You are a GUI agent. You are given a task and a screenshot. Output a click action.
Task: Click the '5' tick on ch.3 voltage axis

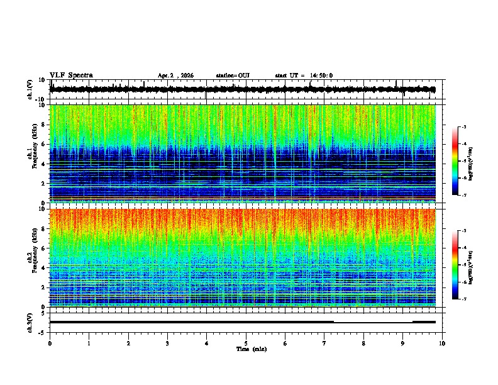coord(43,313)
